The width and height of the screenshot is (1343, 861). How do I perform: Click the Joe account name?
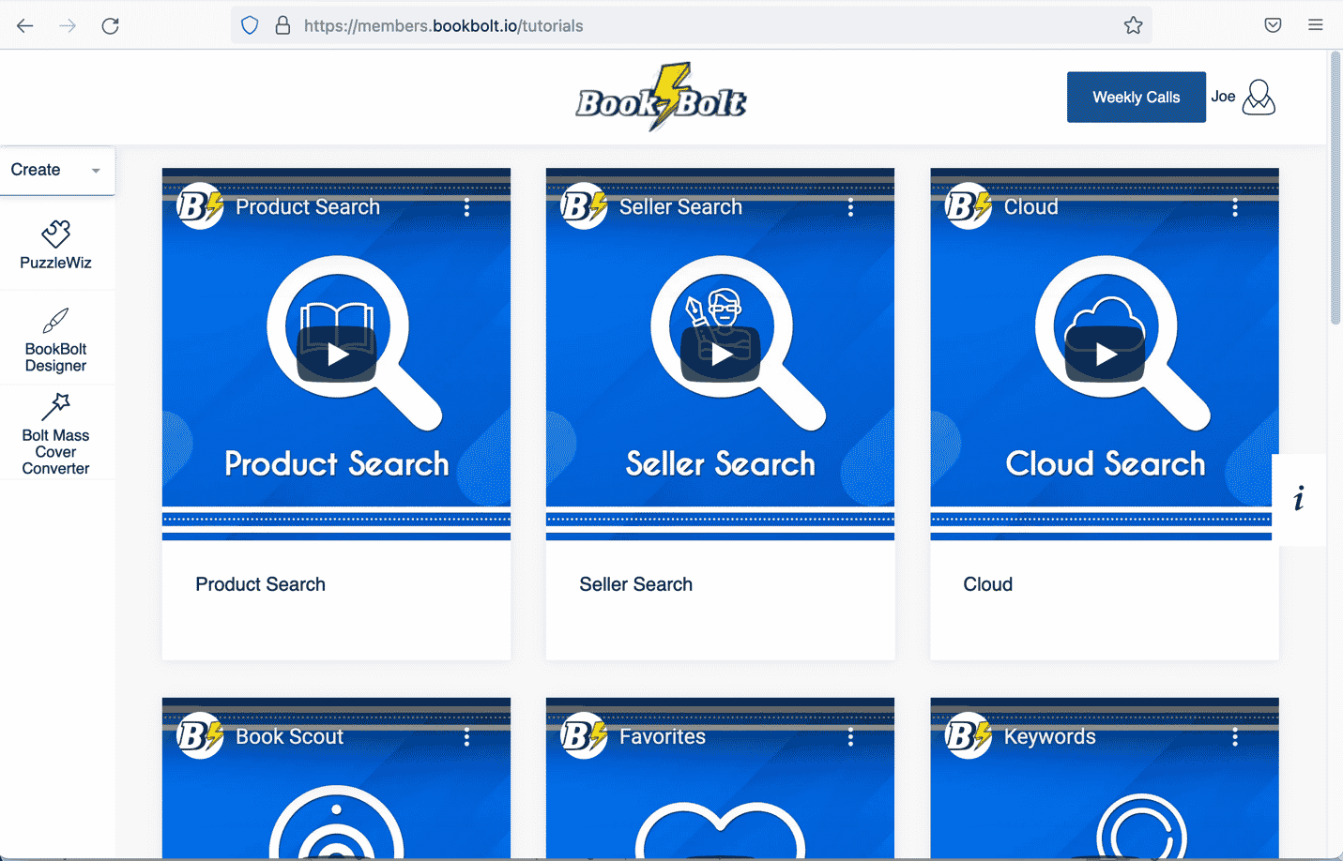click(1223, 97)
